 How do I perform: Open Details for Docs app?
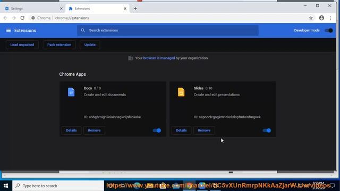71,131
